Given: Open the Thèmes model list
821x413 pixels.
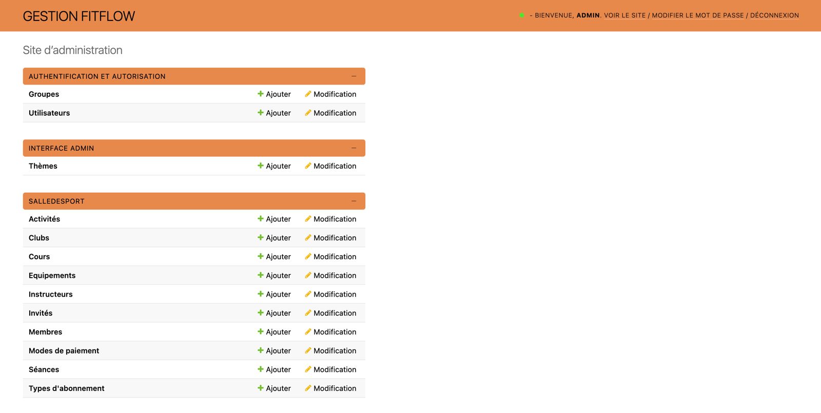Looking at the screenshot, I should point(43,166).
